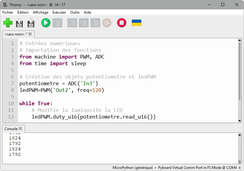Open the Exécuter menu
The height and width of the screenshot is (171, 244).
click(x=59, y=12)
